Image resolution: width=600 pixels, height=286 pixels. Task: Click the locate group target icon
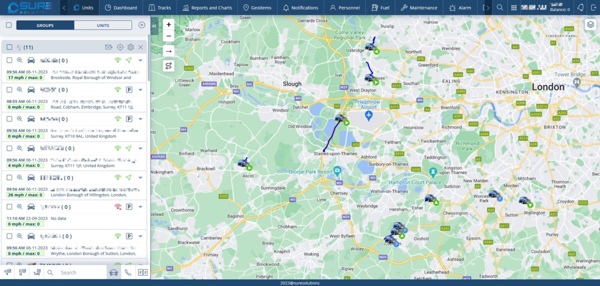(120, 47)
